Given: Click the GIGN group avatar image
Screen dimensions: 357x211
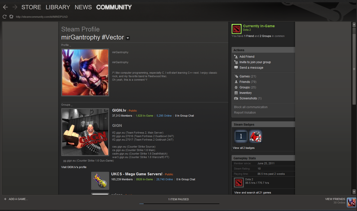Looking at the screenshot, I should [85, 132].
